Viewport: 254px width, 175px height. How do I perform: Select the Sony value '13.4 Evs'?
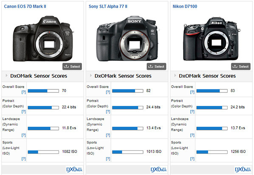[154, 128]
